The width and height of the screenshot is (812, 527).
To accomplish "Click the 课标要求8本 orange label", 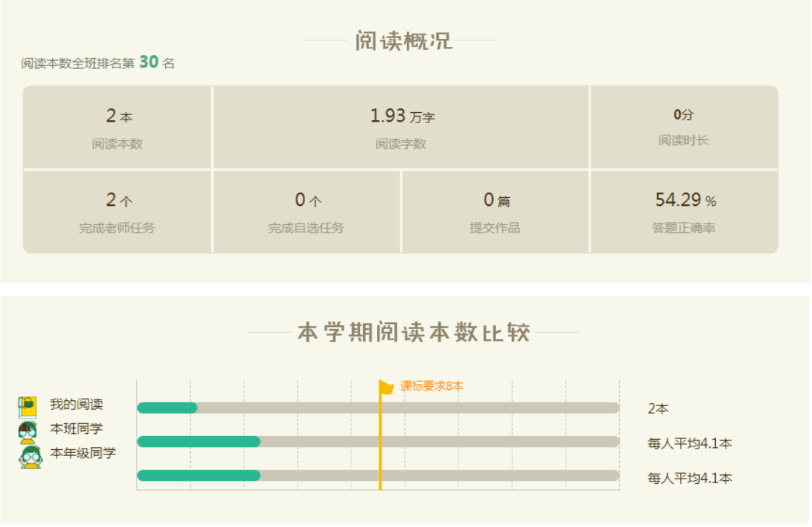I will (x=432, y=386).
